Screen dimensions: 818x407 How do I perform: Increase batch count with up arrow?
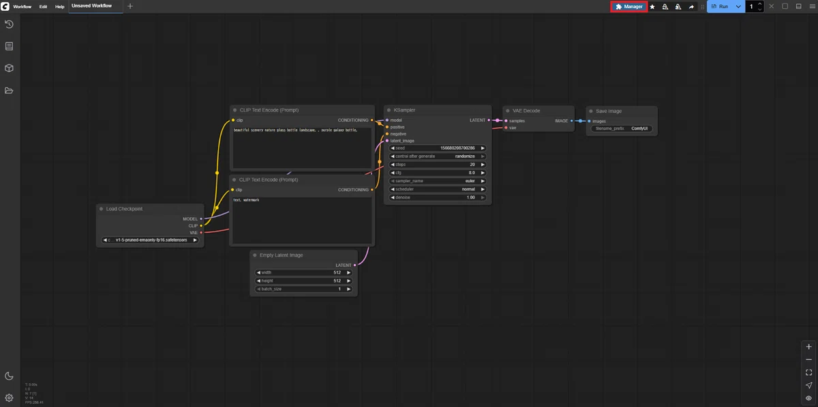click(760, 3)
